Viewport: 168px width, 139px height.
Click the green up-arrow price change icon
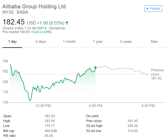pos(67,23)
